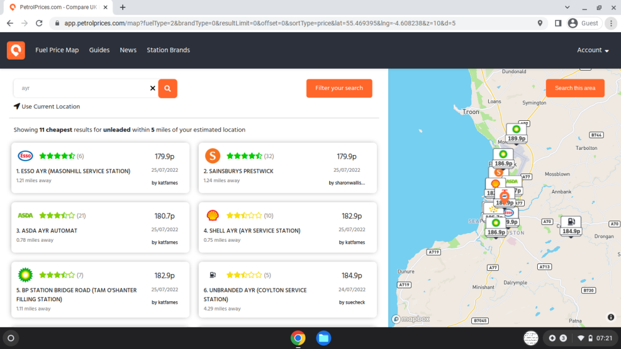This screenshot has height=349, width=621.
Task: Click 184.9p price on Unbranded card
Action: pos(351,275)
